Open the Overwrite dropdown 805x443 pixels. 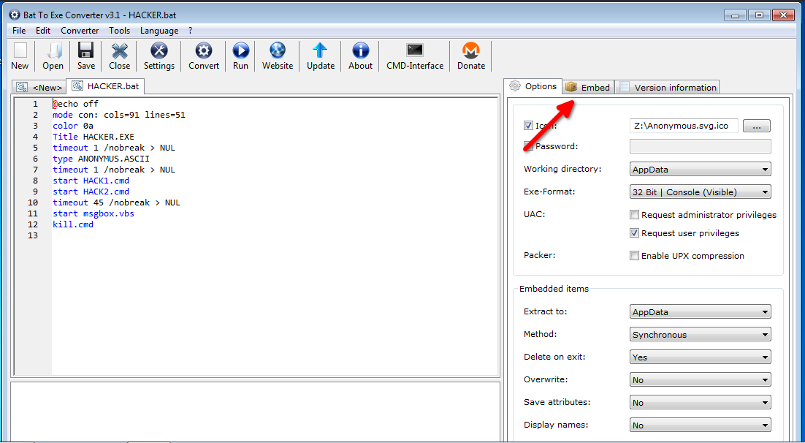click(701, 380)
